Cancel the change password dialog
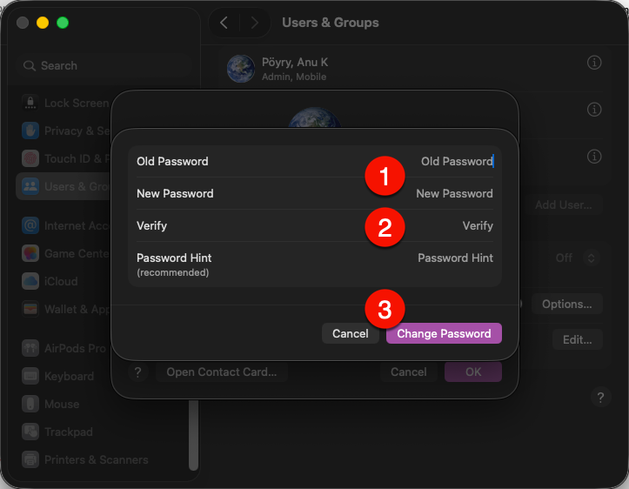 pos(351,333)
